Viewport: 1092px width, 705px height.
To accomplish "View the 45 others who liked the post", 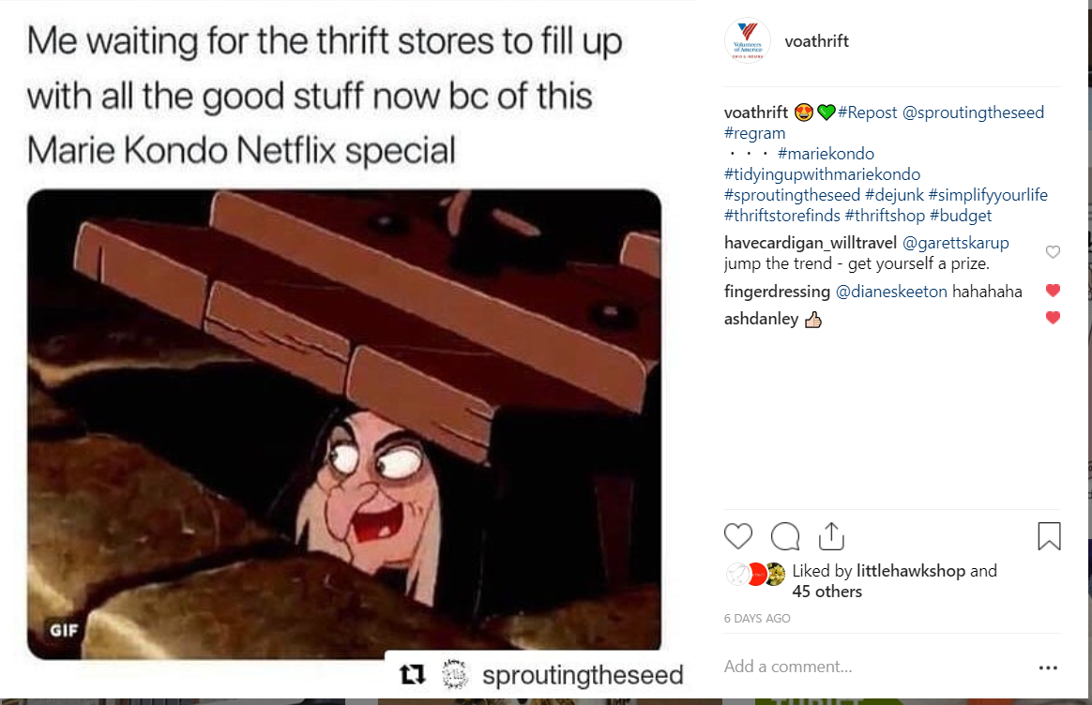I will coord(827,592).
